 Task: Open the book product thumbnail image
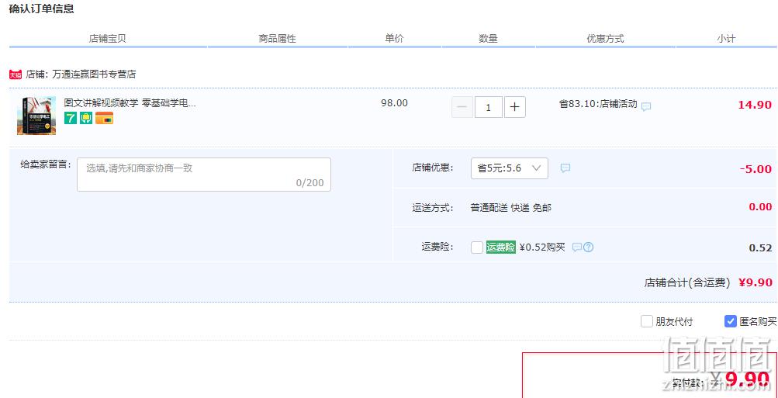(36, 116)
